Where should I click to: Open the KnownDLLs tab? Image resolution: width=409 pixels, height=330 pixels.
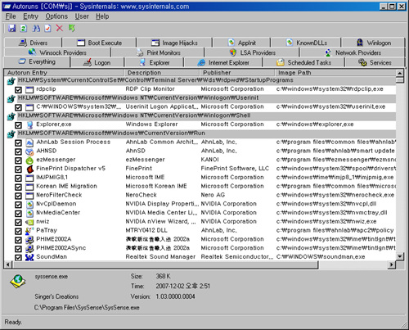306,43
